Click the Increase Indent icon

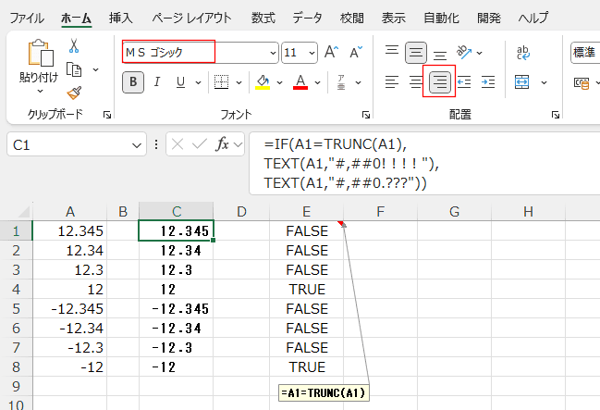click(487, 82)
